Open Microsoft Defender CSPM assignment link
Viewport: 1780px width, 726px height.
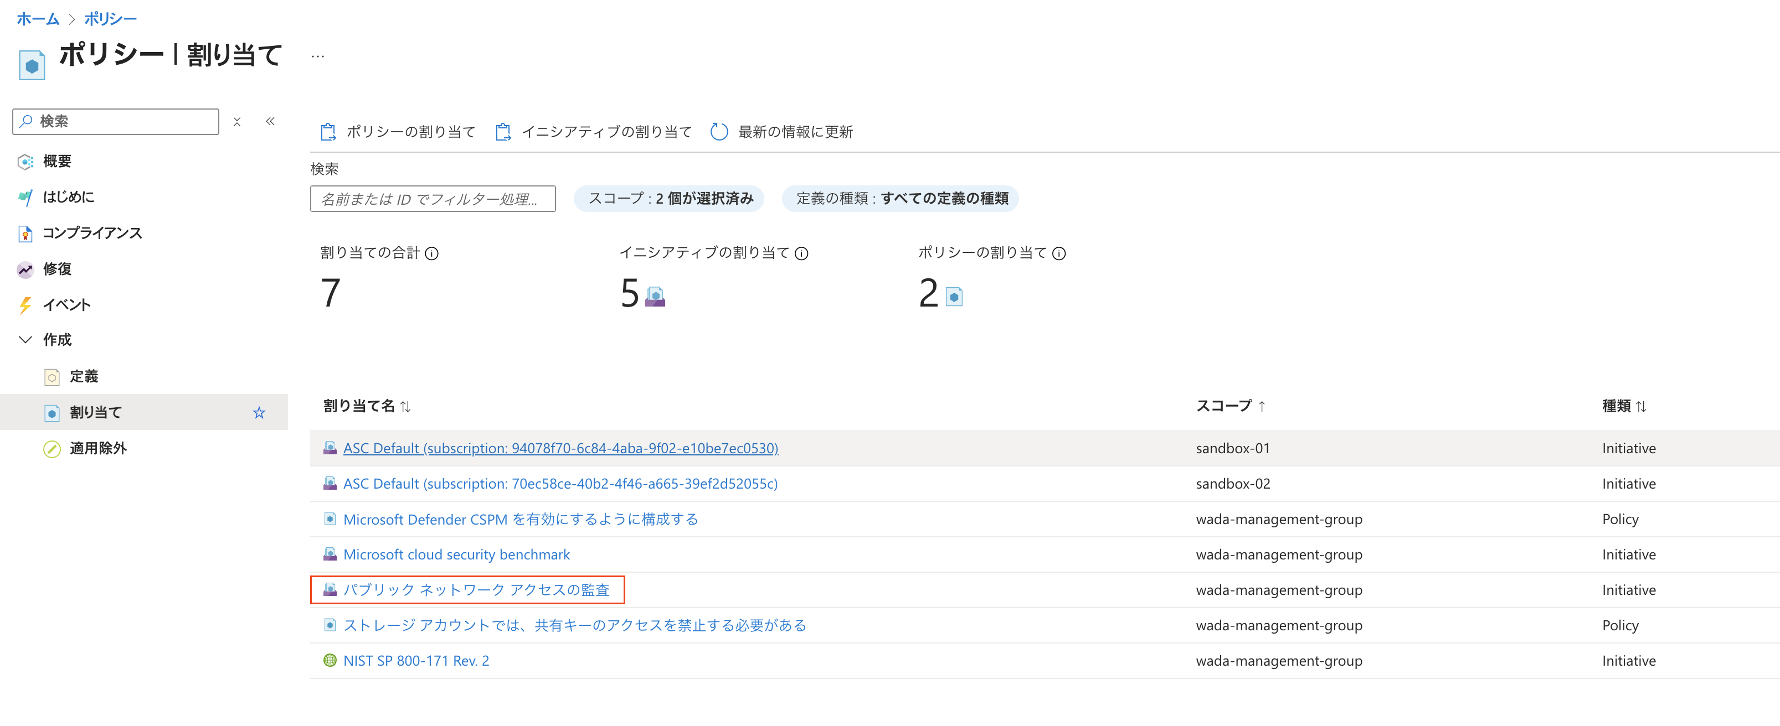coord(521,520)
